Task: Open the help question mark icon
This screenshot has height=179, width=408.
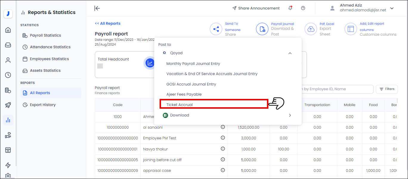Action: point(303,8)
